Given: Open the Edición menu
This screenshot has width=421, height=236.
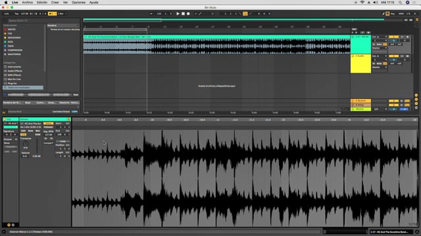Looking at the screenshot, I should [42, 3].
